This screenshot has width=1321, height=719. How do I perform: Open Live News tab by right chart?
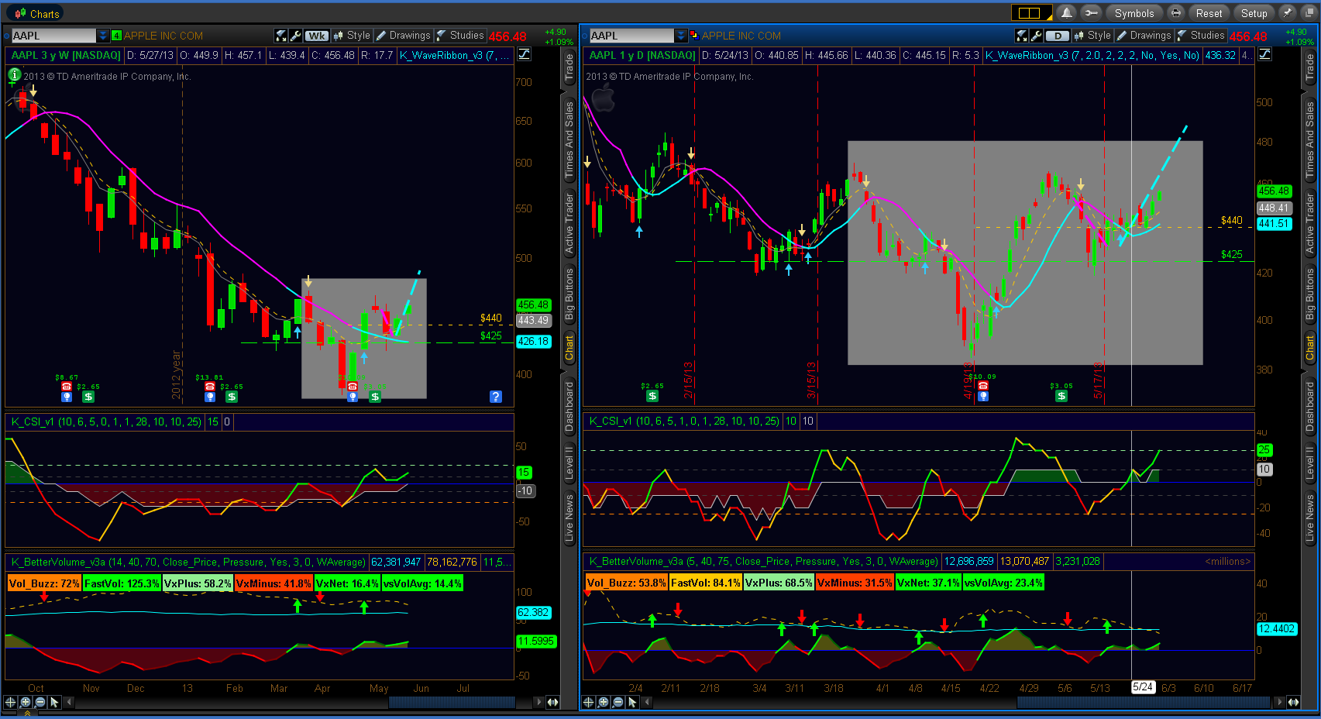click(1310, 518)
